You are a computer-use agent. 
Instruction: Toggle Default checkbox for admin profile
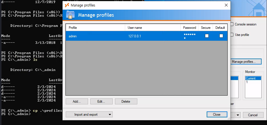pos(221,36)
